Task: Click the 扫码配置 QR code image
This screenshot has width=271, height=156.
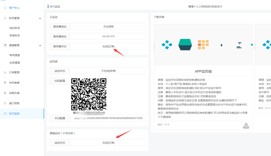Action: (89, 94)
